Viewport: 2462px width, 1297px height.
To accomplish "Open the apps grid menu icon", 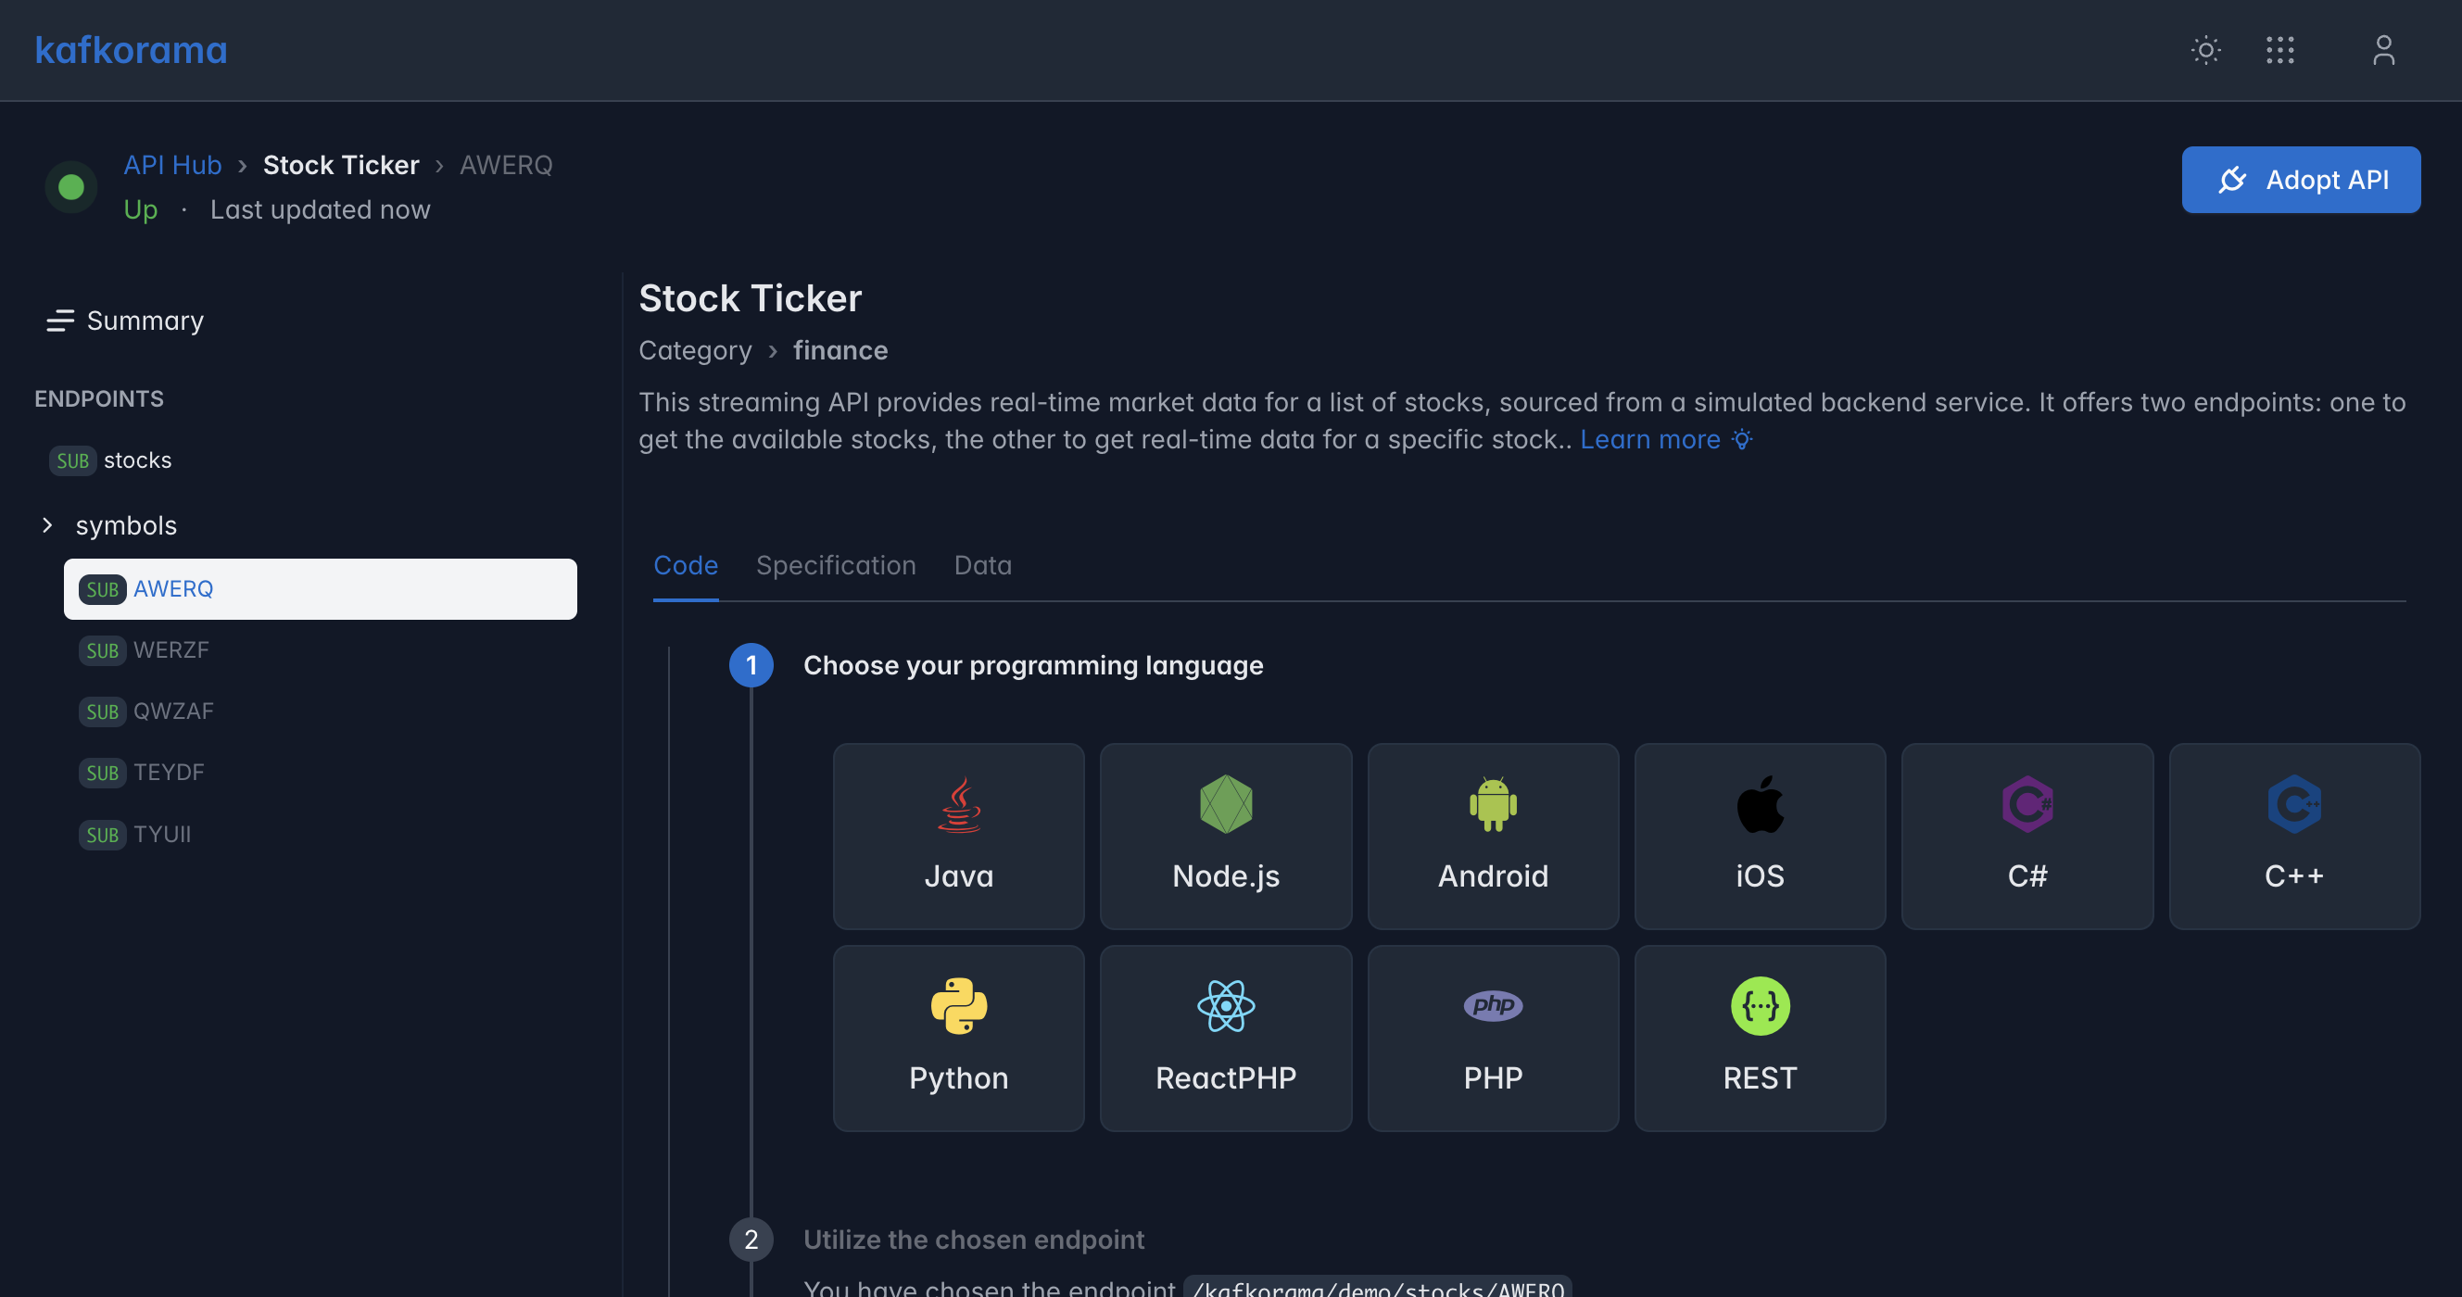I will click(x=2279, y=51).
